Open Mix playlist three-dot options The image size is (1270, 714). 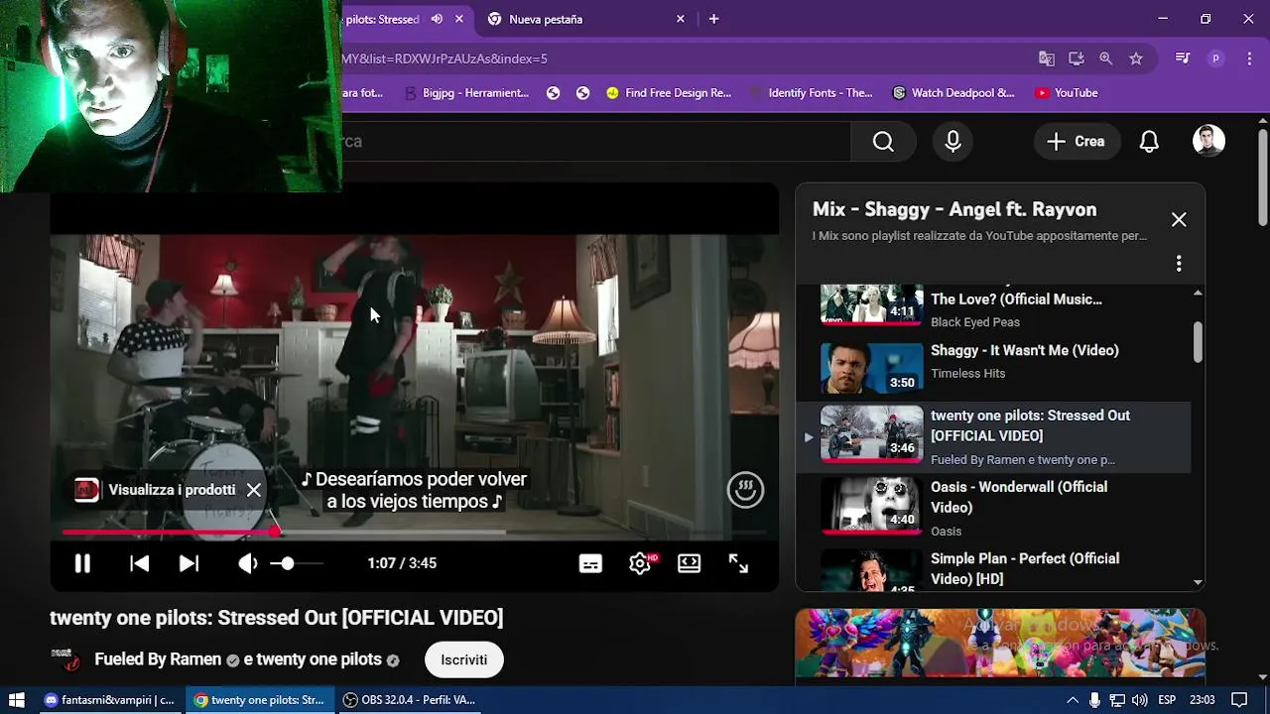(1179, 264)
